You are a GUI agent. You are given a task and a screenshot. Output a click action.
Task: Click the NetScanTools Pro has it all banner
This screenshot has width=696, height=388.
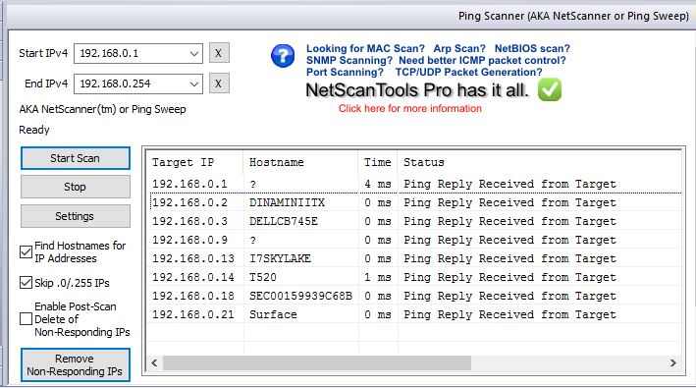tap(417, 90)
